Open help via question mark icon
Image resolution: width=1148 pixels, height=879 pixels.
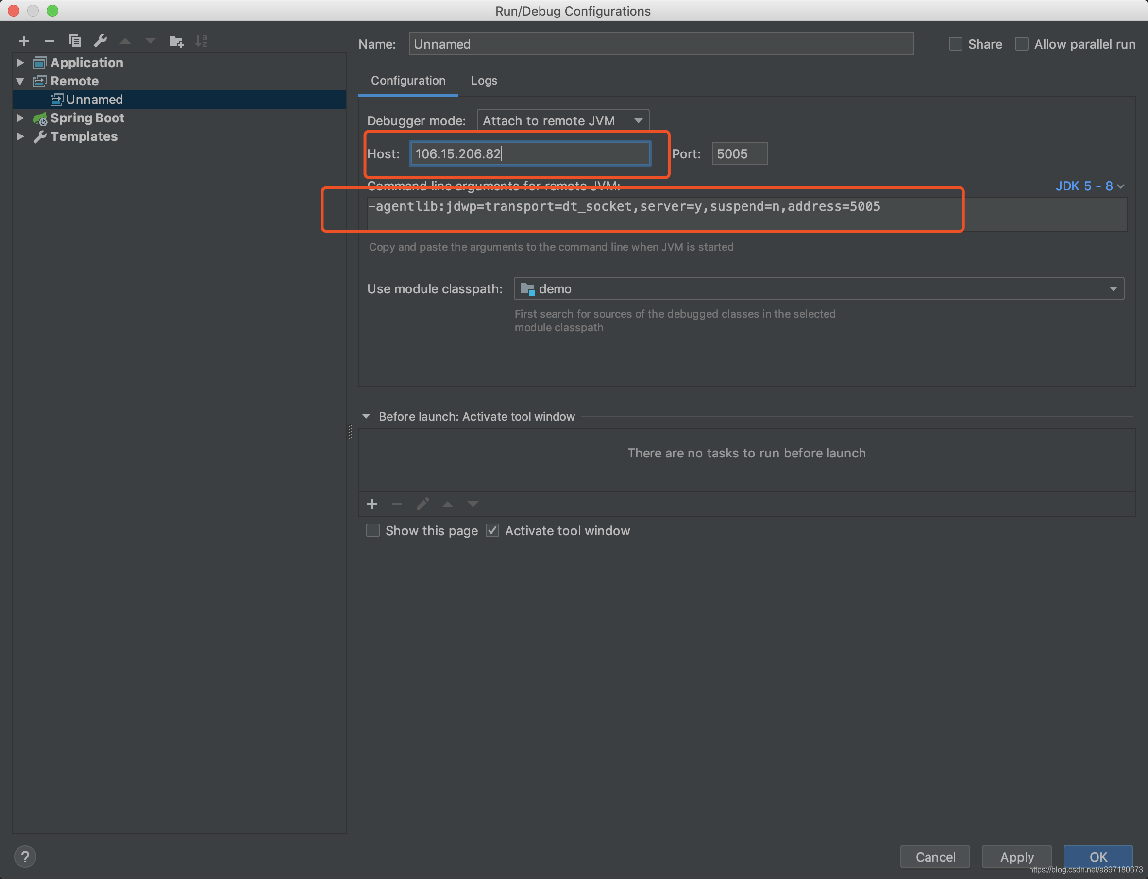coord(25,857)
